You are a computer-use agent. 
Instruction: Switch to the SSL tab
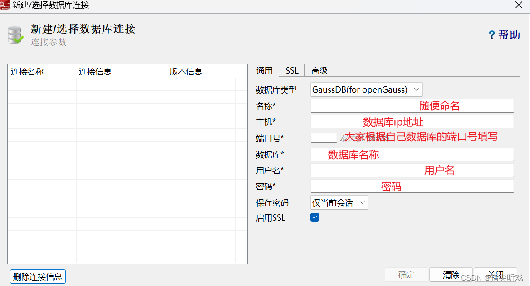(x=291, y=70)
